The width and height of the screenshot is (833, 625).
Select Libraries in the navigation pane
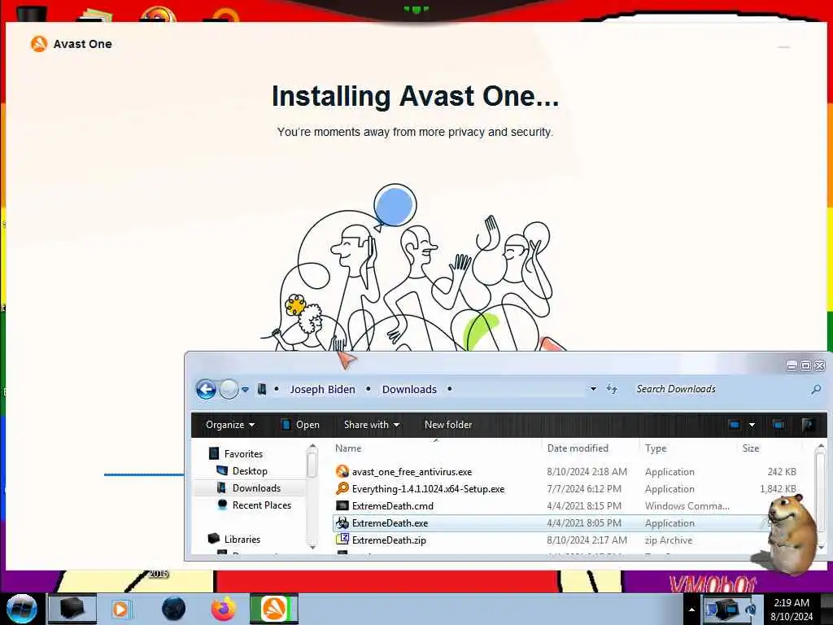click(x=242, y=539)
